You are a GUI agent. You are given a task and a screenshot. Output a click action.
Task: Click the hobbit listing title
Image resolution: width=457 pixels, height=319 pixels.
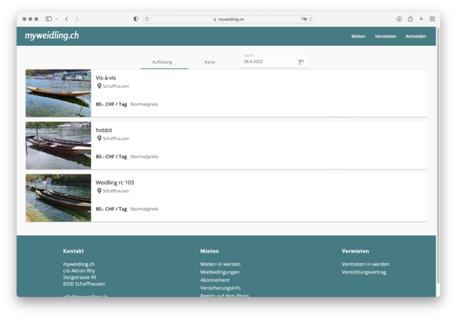[x=104, y=130]
